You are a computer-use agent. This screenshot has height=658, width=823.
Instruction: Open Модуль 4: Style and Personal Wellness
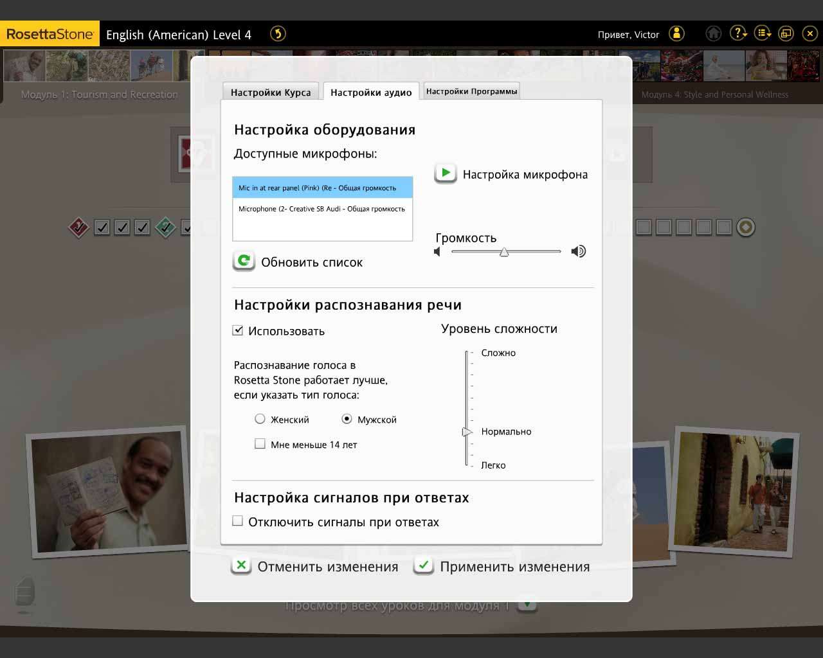pos(714,94)
